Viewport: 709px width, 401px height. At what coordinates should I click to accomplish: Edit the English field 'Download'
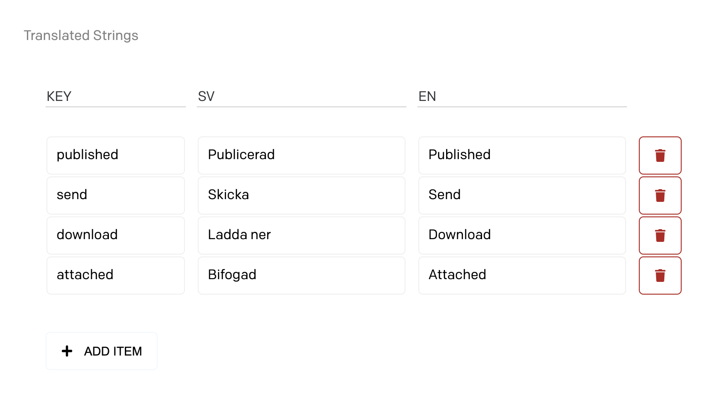[522, 236]
